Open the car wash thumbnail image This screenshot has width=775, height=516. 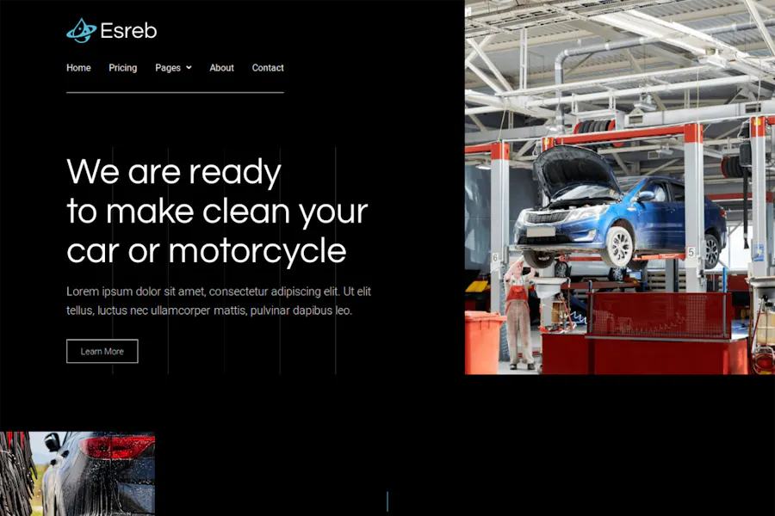tap(77, 474)
